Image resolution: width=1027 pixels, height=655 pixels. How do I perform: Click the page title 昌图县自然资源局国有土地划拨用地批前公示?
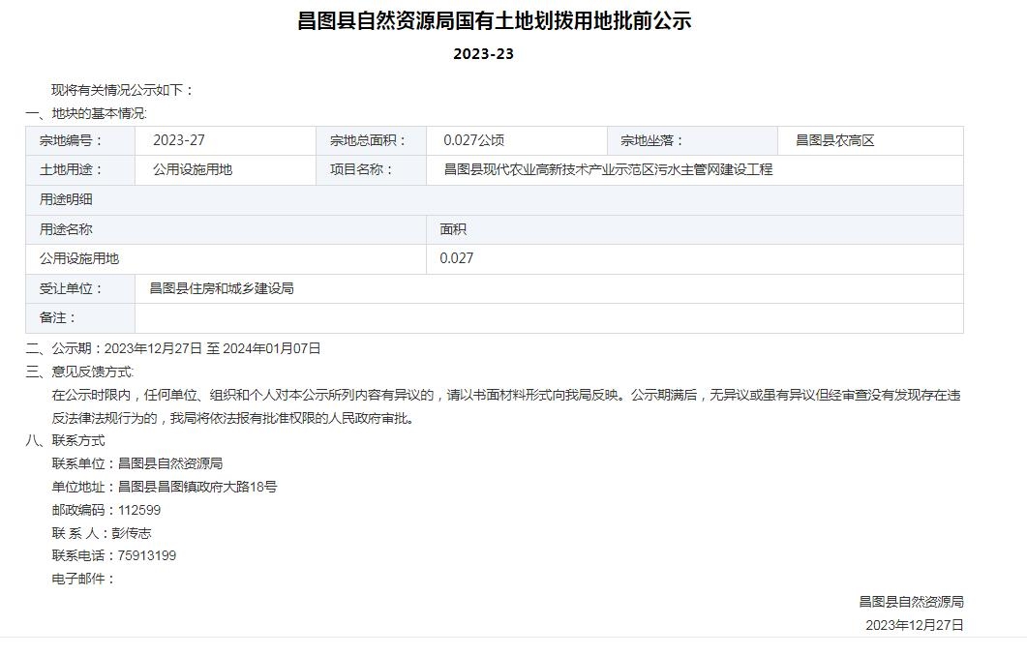click(x=495, y=21)
